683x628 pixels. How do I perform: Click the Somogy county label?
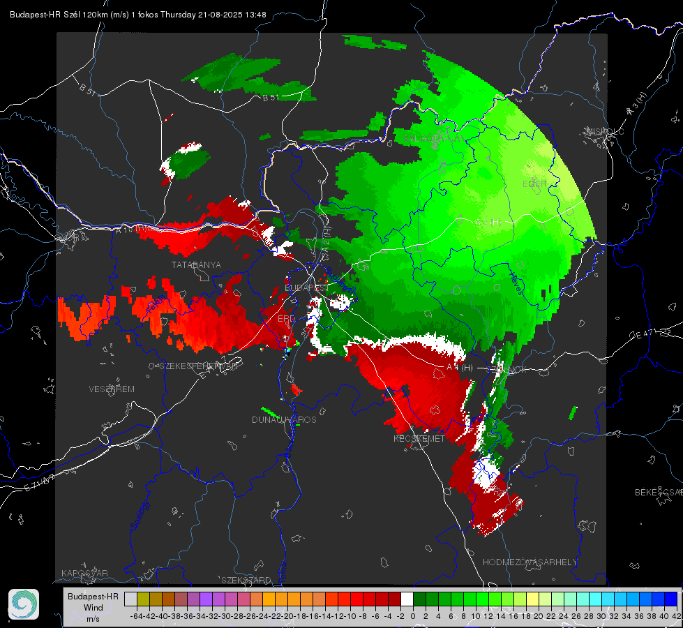(140, 515)
